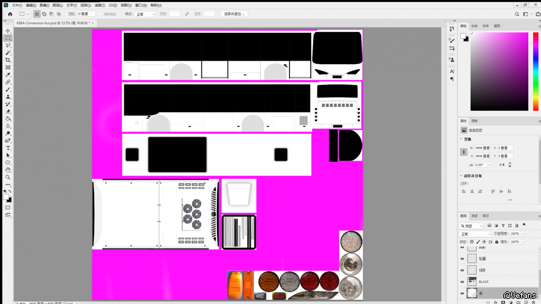This screenshot has width=541, height=304.
Task: Toggle visibility of the 线条 layer
Action: (x=462, y=270)
